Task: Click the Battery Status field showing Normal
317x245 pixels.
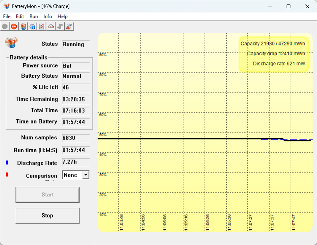Action: coord(76,76)
